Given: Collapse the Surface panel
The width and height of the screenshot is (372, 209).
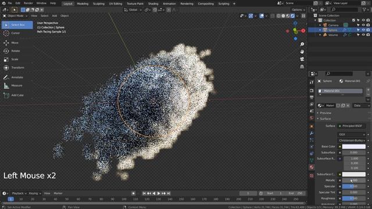Looking at the screenshot, I should click(x=325, y=119).
